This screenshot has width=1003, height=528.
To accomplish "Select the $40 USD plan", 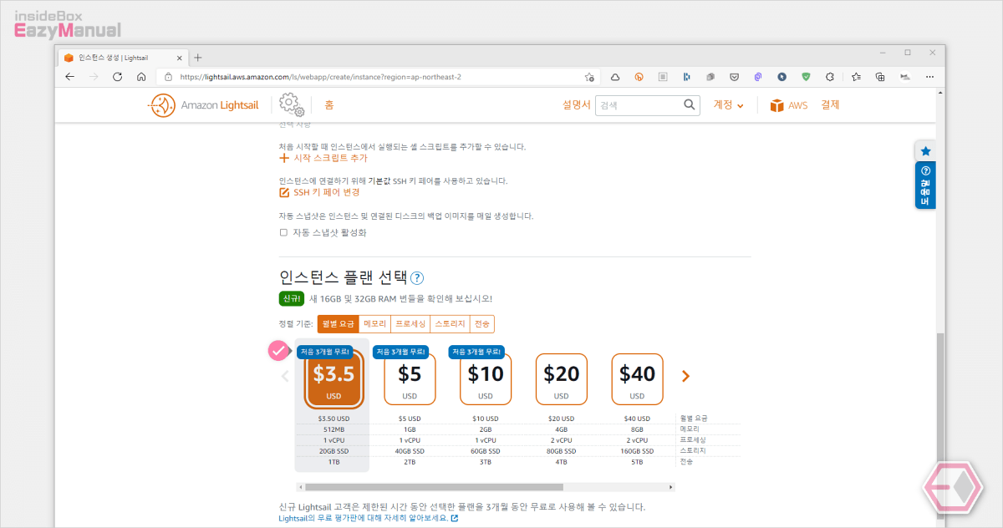I will (x=637, y=379).
